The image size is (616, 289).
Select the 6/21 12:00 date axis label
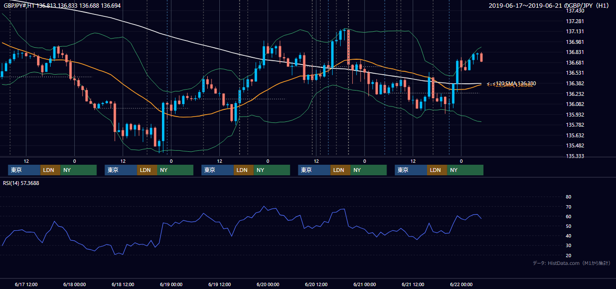[x=413, y=284]
